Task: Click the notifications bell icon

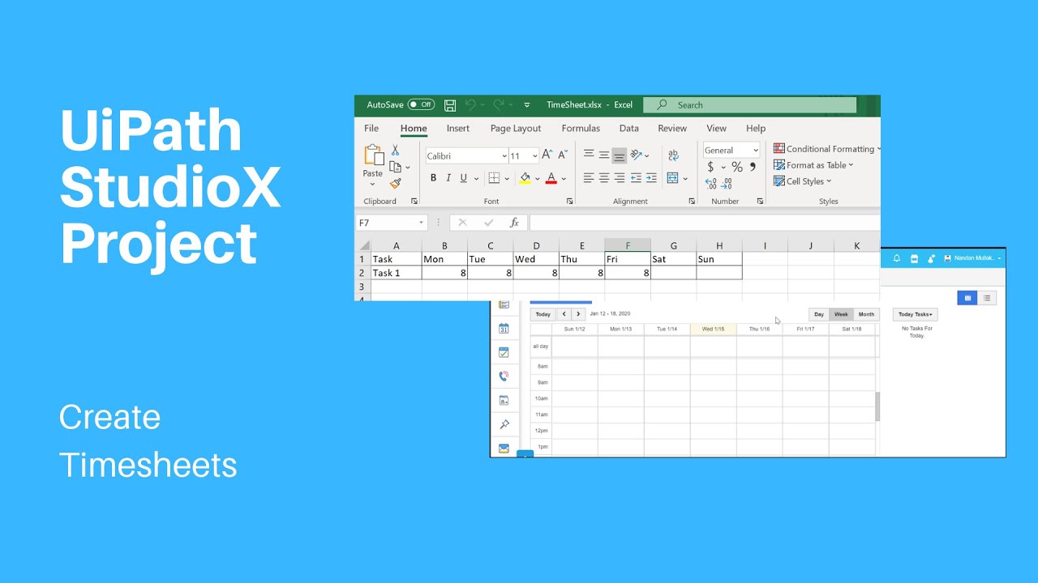Action: [x=897, y=258]
